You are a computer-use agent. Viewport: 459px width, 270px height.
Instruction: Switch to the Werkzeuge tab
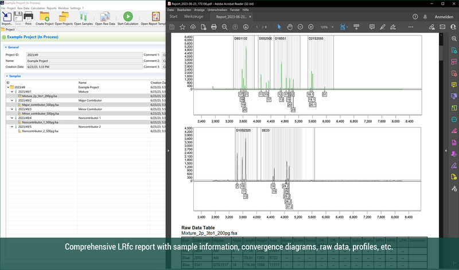click(x=193, y=17)
